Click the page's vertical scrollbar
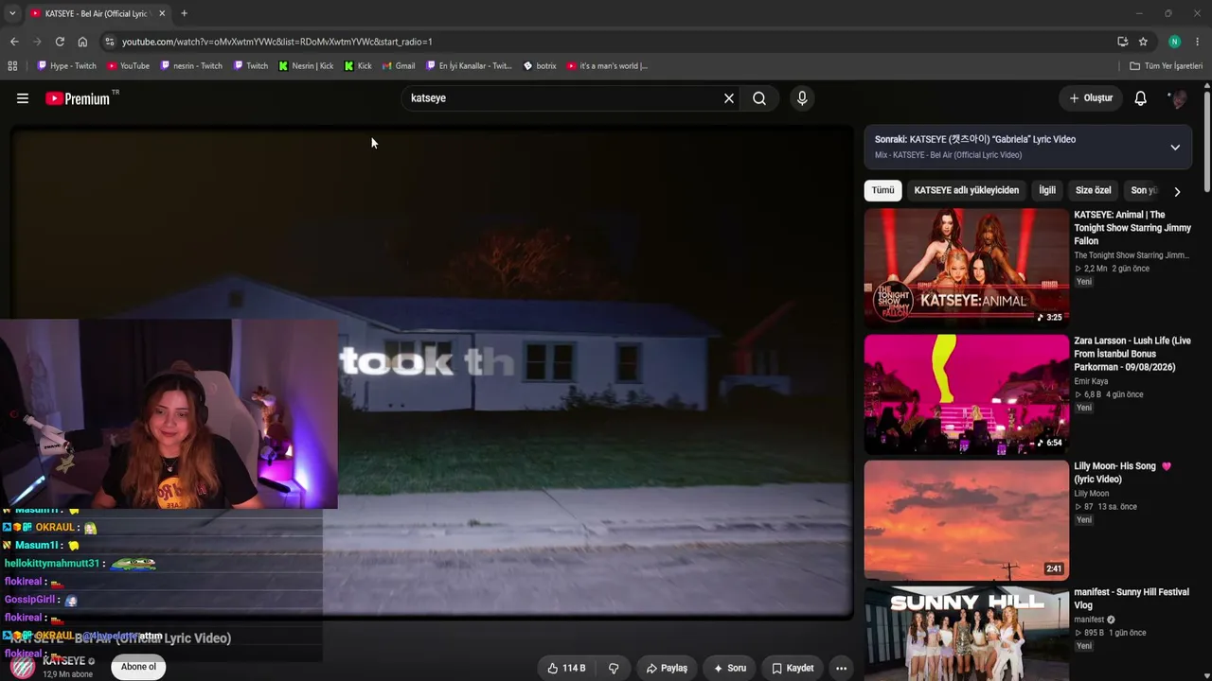The width and height of the screenshot is (1212, 681). (x=1206, y=142)
